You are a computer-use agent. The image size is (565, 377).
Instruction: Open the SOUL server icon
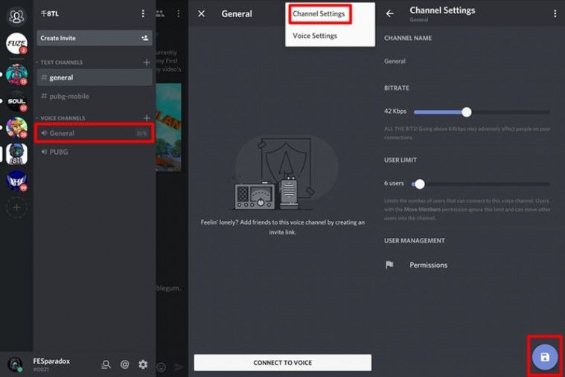pos(16,102)
